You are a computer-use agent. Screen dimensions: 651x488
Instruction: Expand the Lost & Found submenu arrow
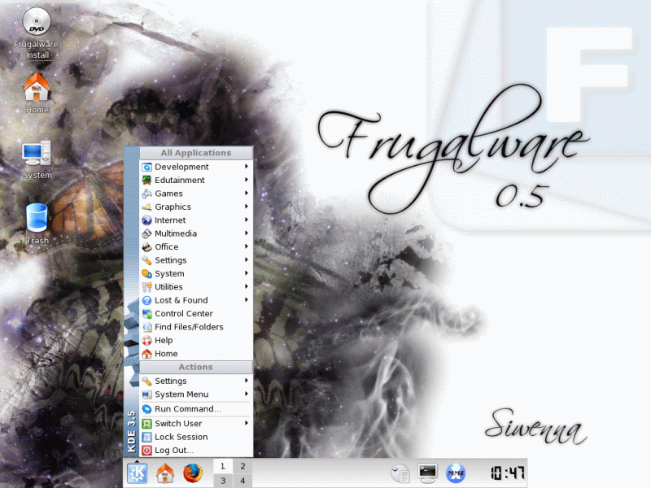click(247, 299)
